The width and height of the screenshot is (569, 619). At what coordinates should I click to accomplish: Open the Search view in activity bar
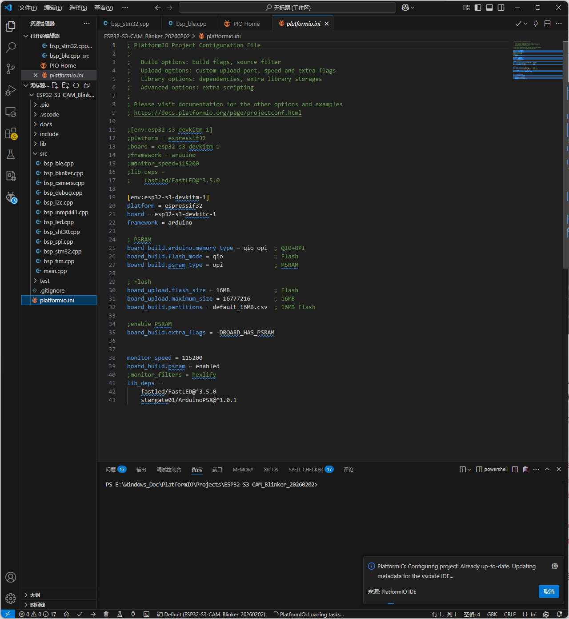pyautogui.click(x=11, y=47)
